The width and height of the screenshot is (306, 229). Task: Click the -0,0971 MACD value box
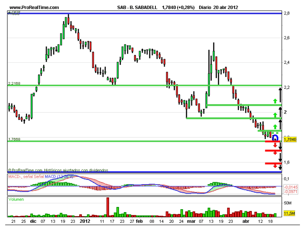(291, 191)
